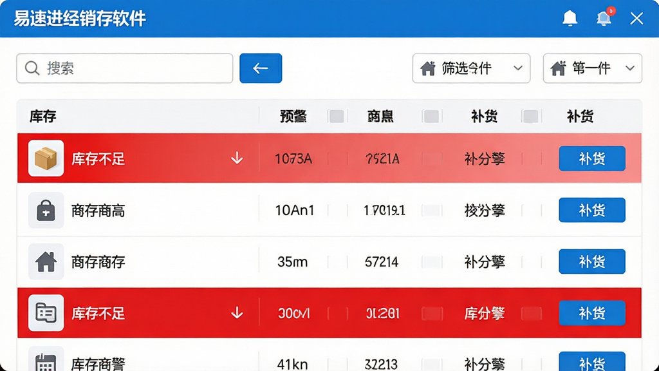Click the value 1073A
Screen dimensions: 659x371
tap(293, 158)
